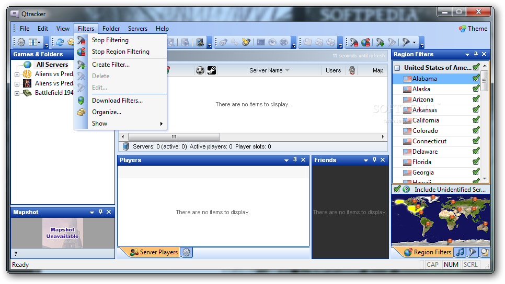
Task: Pin the Mapshot panel
Action: 100,212
